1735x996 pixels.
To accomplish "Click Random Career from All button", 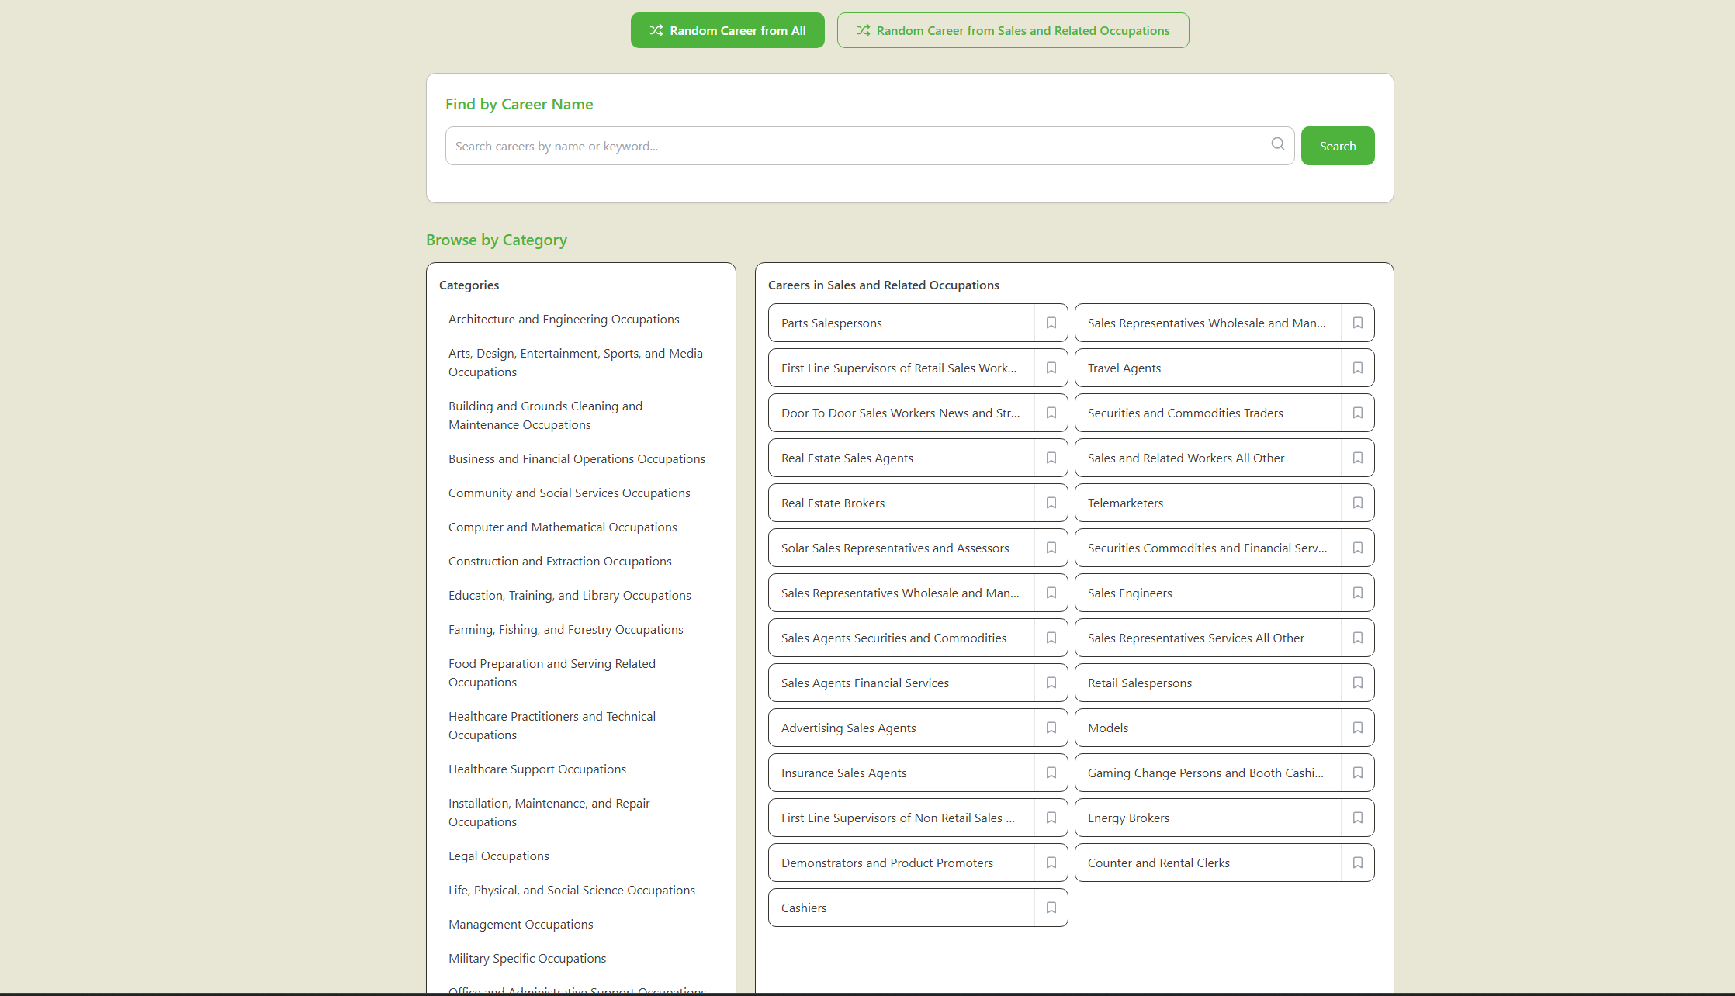I will (x=727, y=30).
